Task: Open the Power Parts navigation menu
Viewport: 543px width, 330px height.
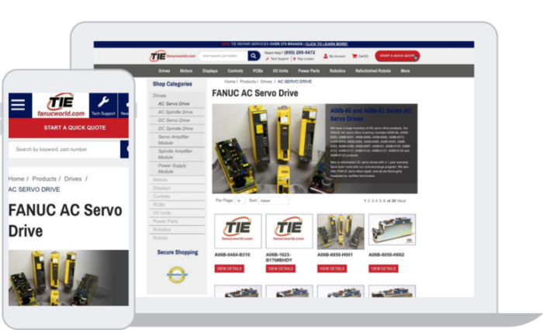Action: coord(309,71)
